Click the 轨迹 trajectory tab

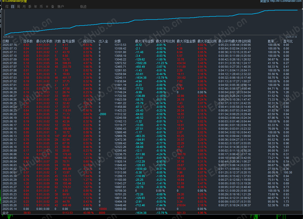click(x=83, y=7)
